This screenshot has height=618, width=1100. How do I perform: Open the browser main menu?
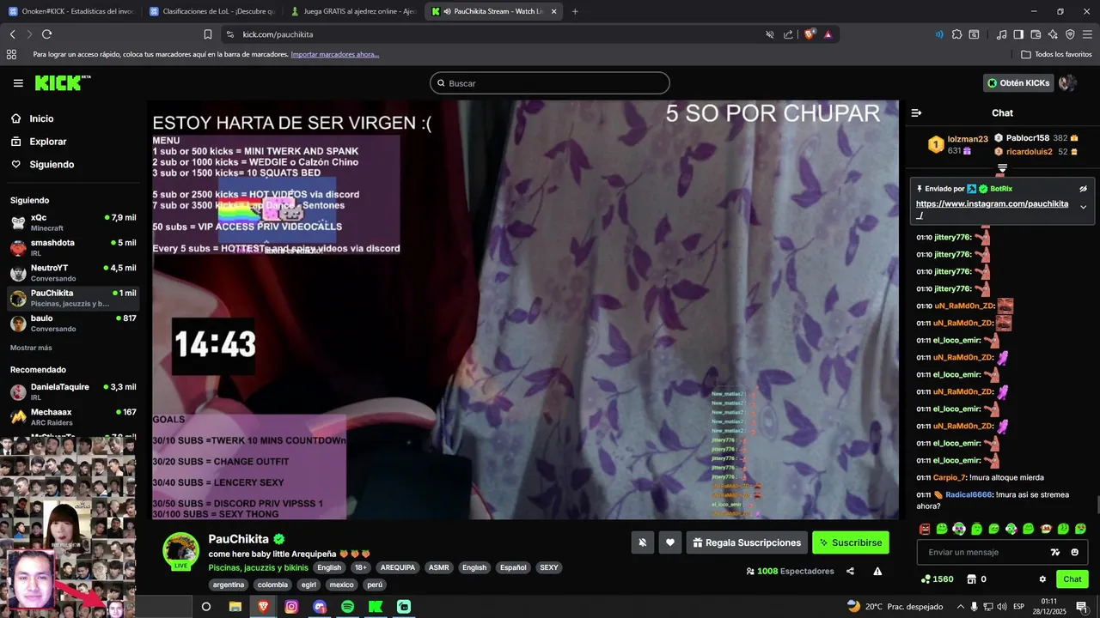[1088, 34]
